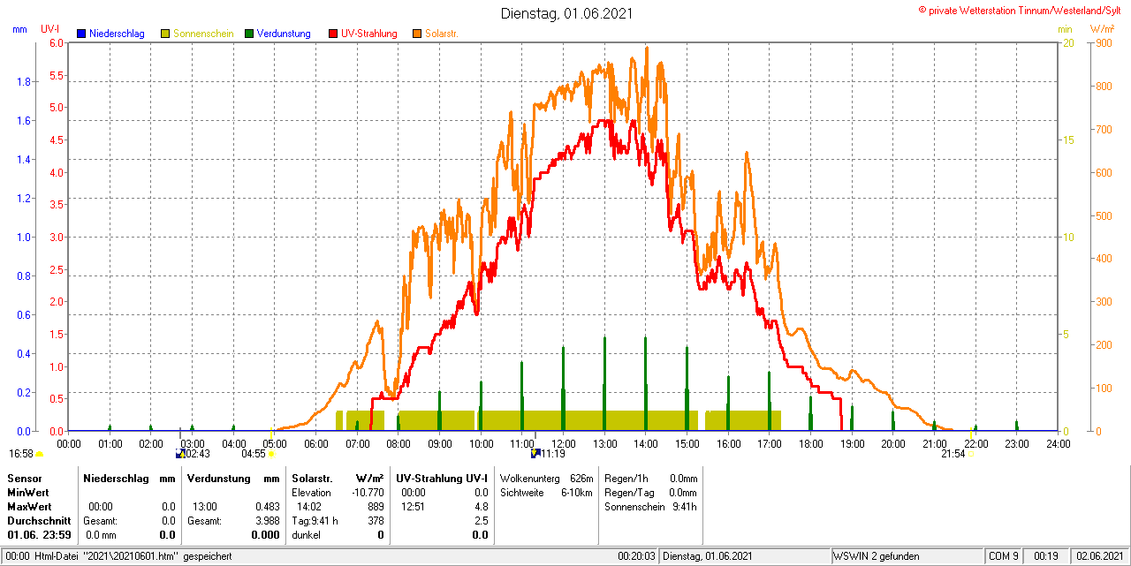Click the COM 9 status bar field
1131x566 pixels.
pyautogui.click(x=1004, y=556)
